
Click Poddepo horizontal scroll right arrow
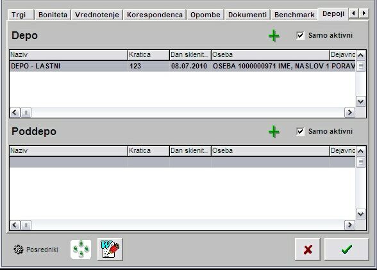tap(349, 225)
